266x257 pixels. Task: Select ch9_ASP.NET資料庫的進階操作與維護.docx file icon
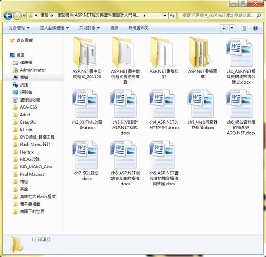point(162,154)
